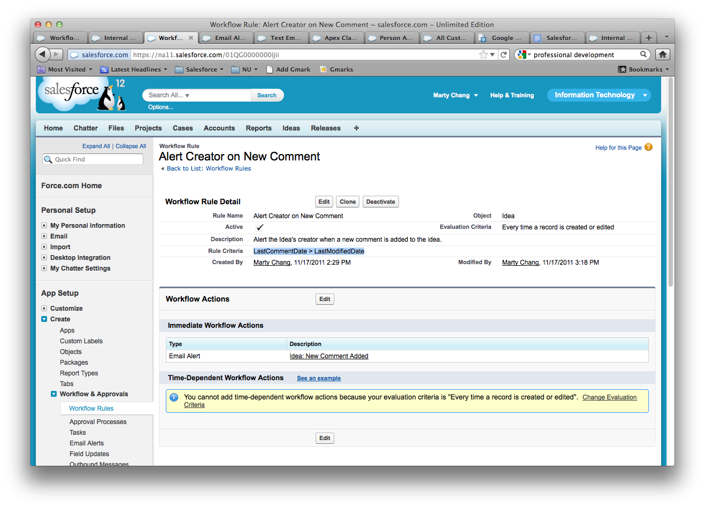Deactivate the workflow rule
The height and width of the screenshot is (508, 705).
(381, 202)
